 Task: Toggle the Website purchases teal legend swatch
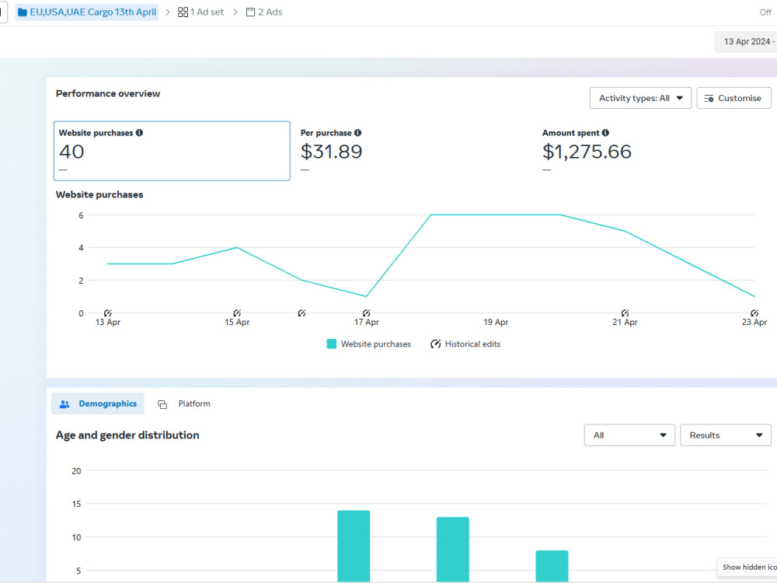tap(332, 344)
